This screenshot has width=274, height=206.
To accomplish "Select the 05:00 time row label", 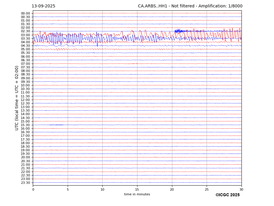I will (25, 49).
